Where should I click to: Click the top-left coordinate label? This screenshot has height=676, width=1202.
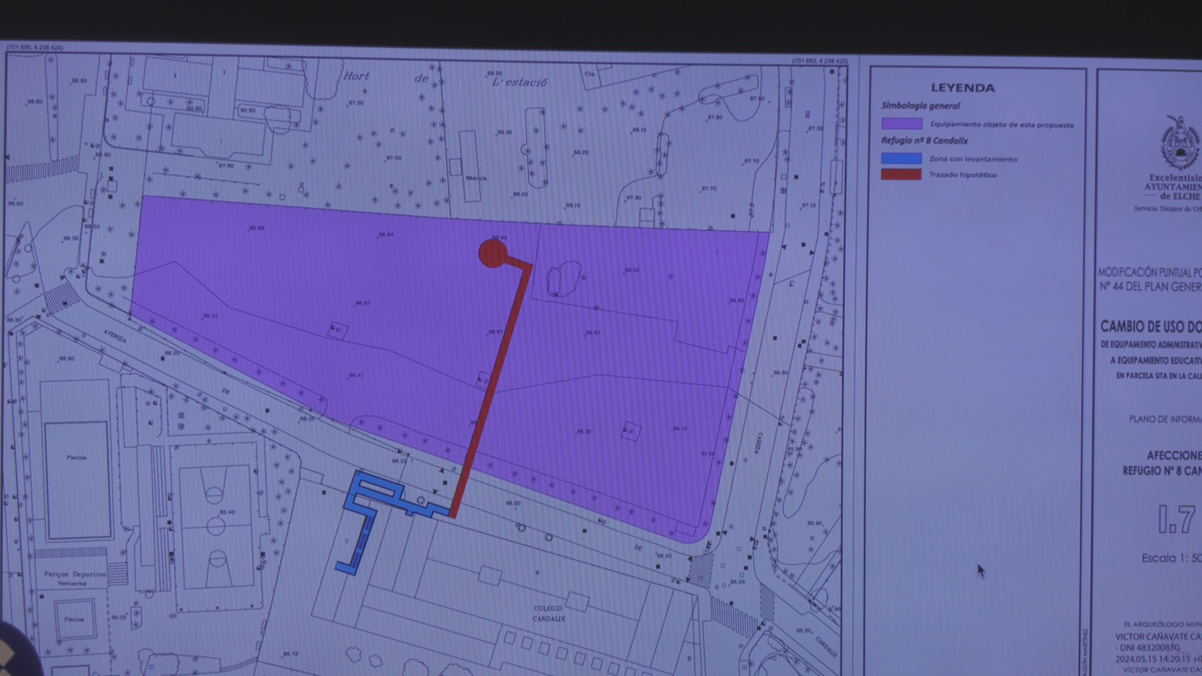click(x=35, y=48)
